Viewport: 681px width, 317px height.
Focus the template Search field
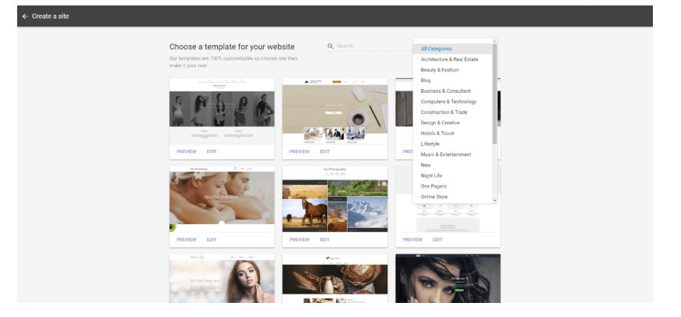369,46
